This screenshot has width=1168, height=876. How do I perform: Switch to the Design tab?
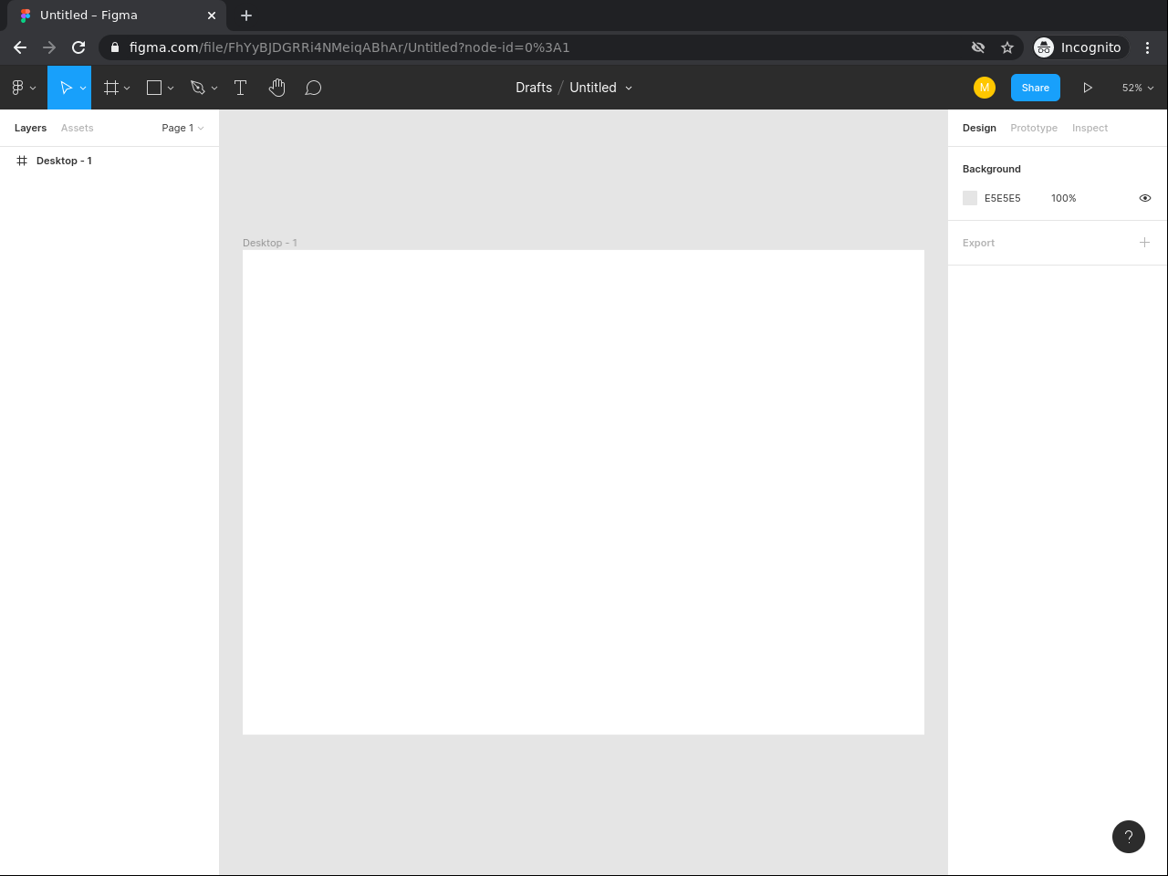[x=979, y=128]
